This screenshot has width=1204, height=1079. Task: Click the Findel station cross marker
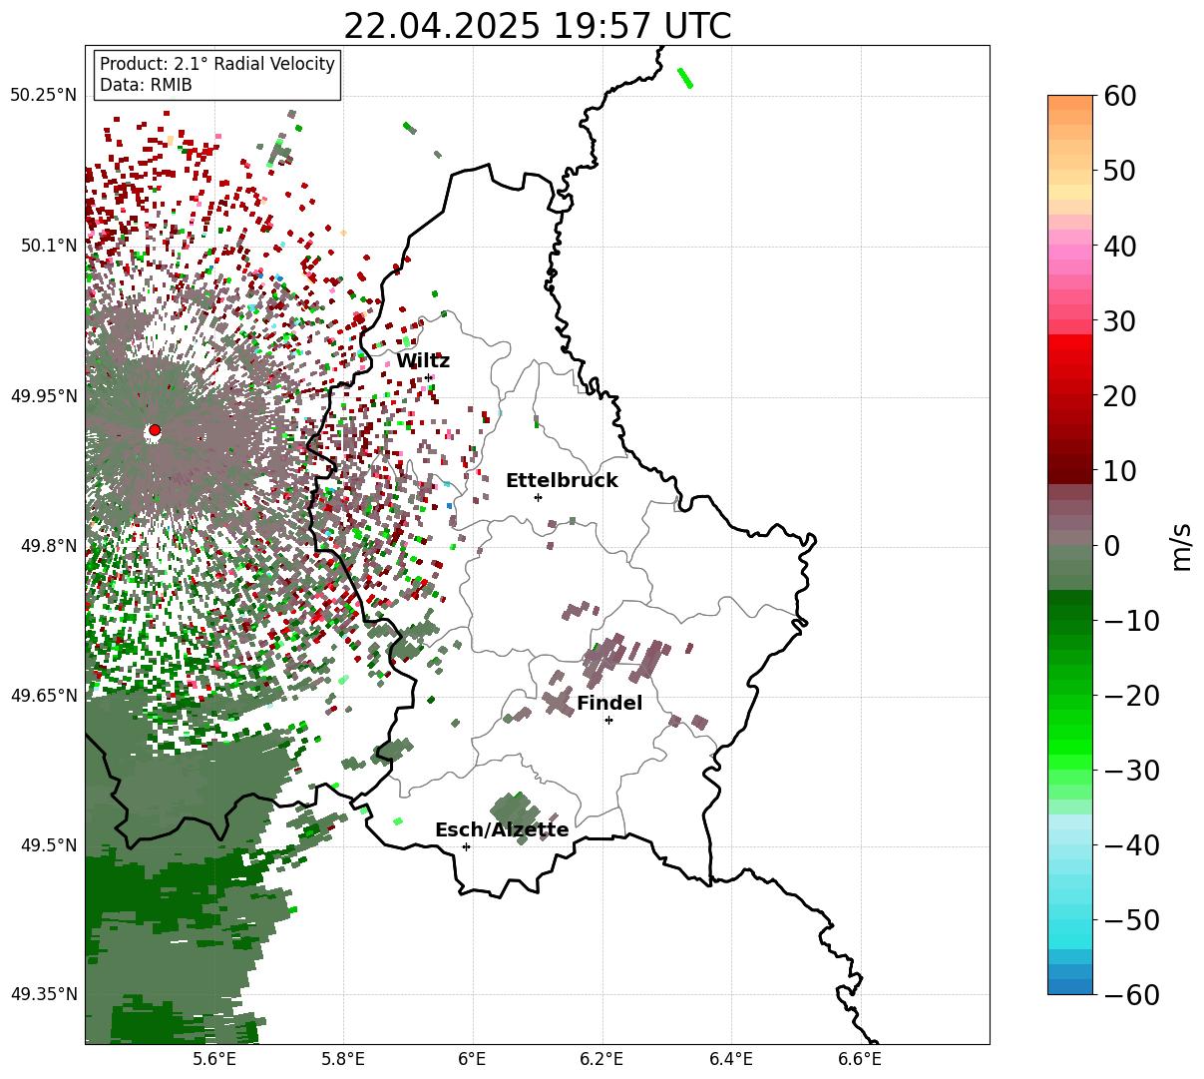tap(608, 720)
